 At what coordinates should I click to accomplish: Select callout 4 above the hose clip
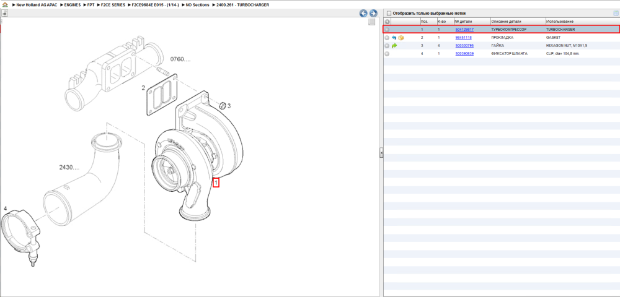point(5,209)
